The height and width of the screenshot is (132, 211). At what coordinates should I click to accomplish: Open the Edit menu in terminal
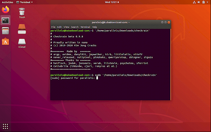(x=59, y=27)
